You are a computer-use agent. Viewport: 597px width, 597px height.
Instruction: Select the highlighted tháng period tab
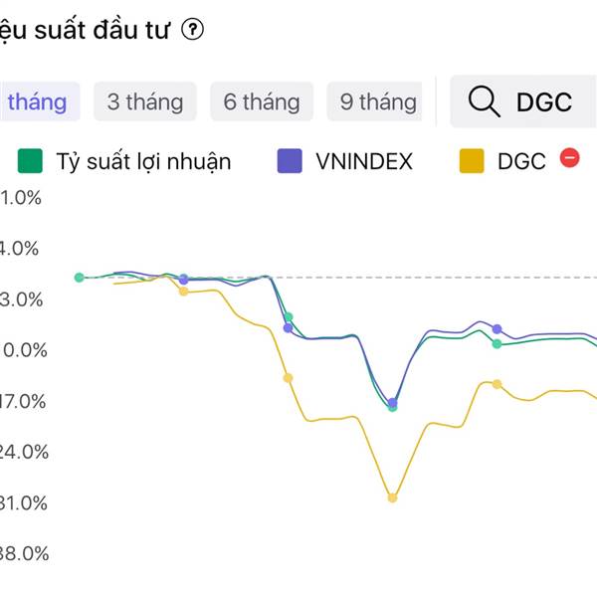pyautogui.click(x=38, y=101)
